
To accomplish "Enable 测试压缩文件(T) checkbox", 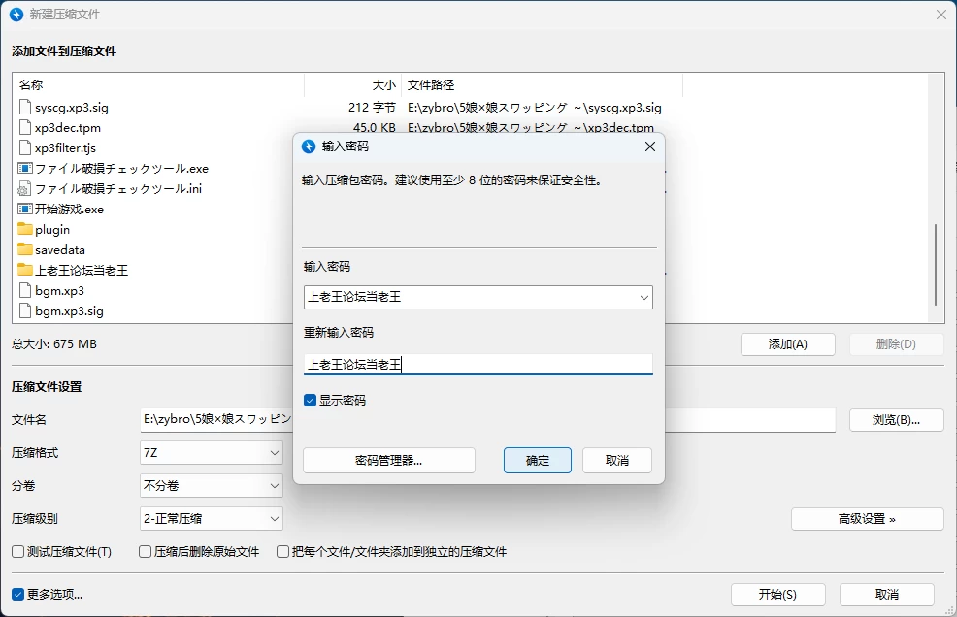I will pos(18,552).
